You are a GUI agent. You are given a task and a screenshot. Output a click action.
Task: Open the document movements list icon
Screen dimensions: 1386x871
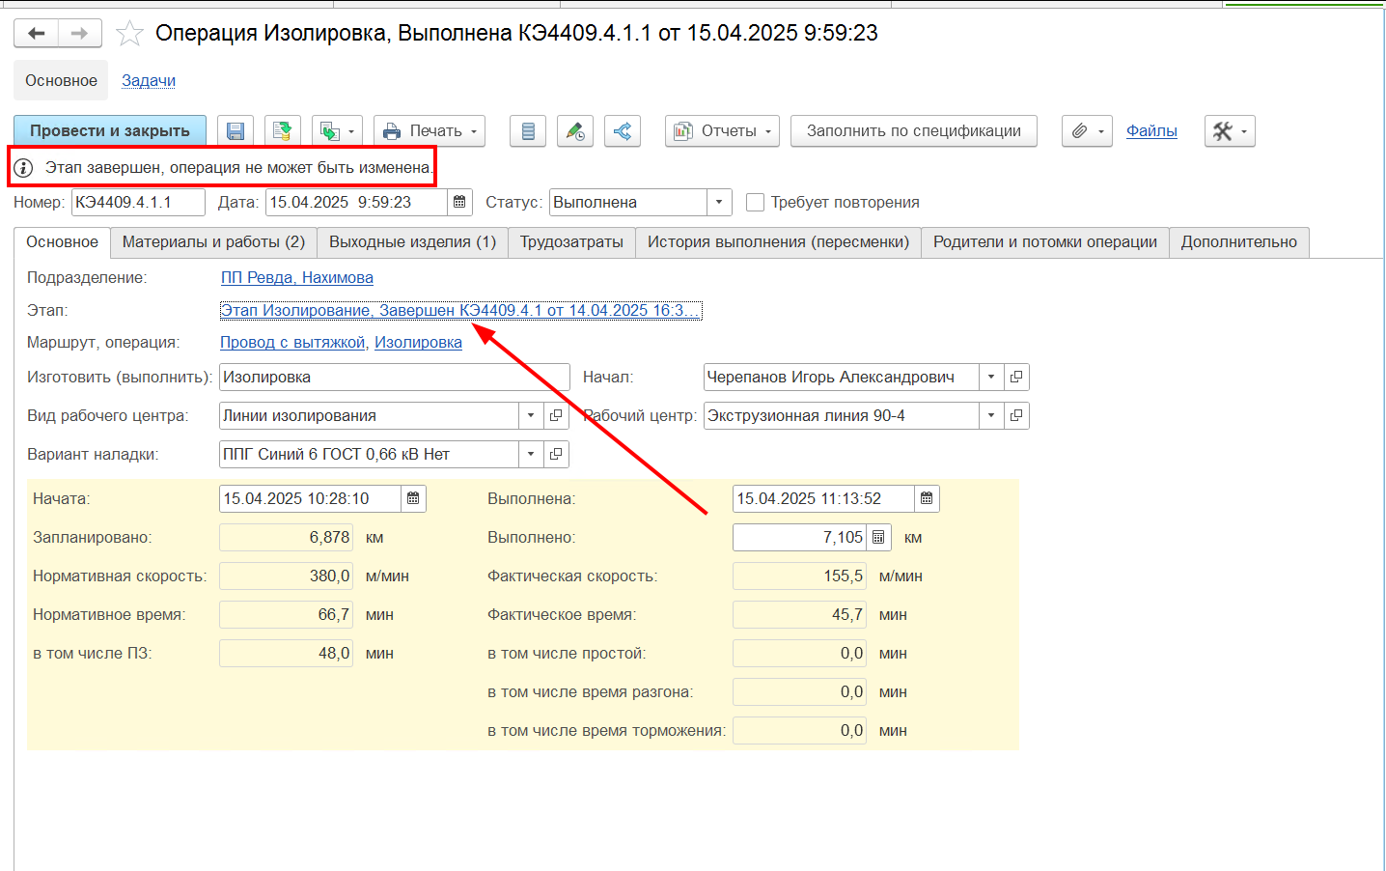point(528,131)
